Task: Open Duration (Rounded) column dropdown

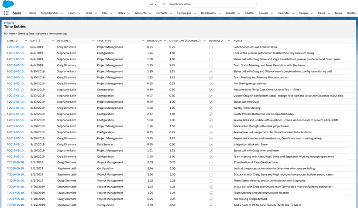Action: [204, 41]
